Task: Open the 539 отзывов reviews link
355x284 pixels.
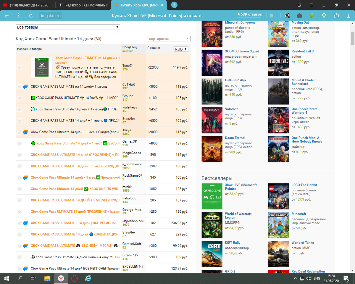Action: [249, 14]
